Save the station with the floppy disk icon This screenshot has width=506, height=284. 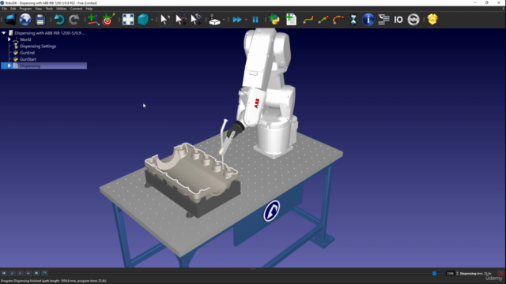pos(40,20)
